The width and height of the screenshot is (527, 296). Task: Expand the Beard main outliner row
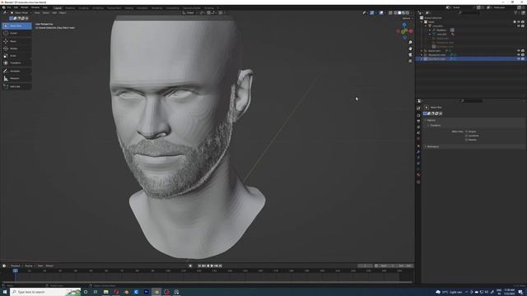pos(422,51)
